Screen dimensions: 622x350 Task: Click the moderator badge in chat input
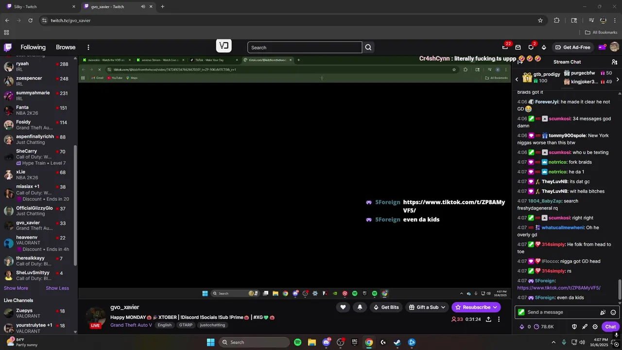click(521, 312)
